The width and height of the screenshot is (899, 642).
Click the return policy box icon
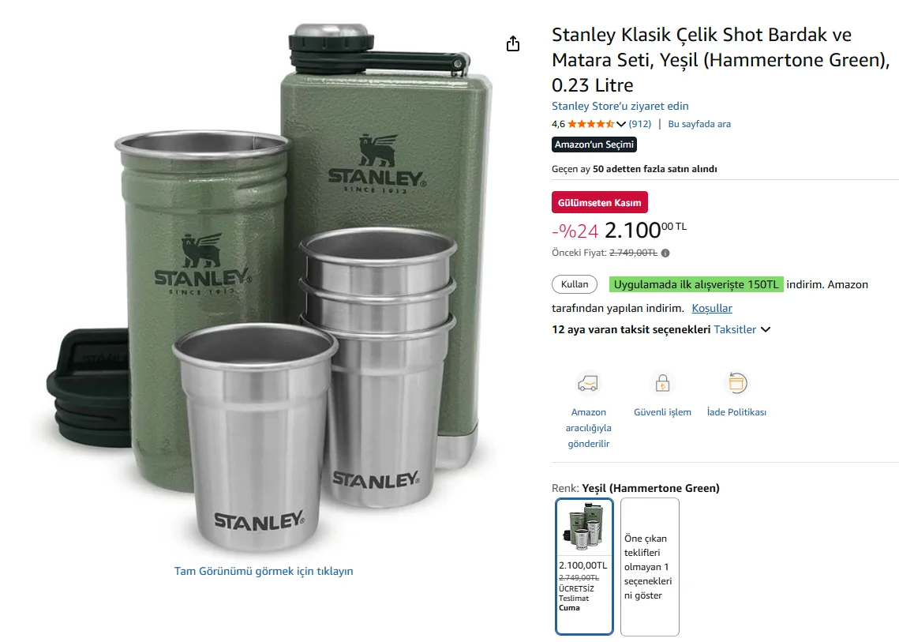(x=736, y=383)
